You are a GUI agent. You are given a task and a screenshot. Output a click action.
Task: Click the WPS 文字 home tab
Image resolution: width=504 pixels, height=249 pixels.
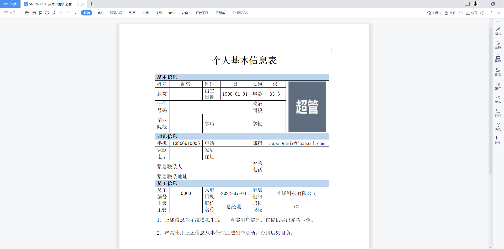(x=10, y=4)
